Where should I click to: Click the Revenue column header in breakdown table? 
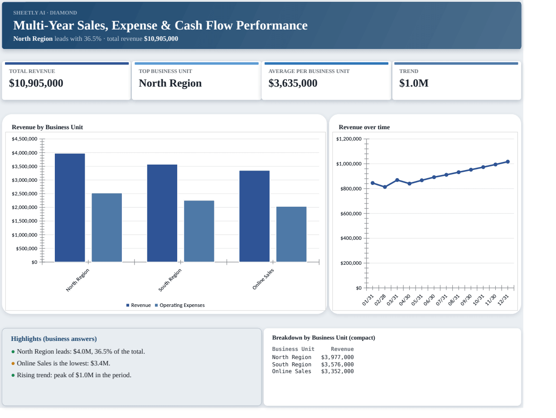tap(342, 349)
